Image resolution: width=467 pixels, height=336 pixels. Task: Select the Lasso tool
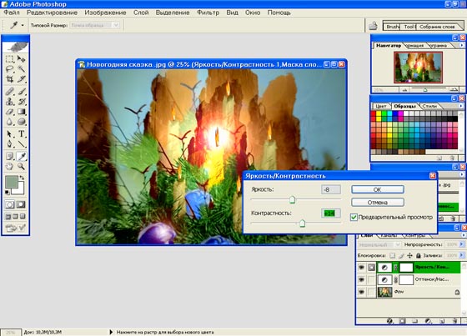pyautogui.click(x=9, y=69)
